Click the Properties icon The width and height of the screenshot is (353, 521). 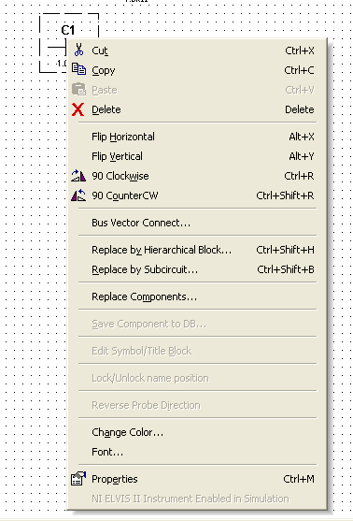78,479
